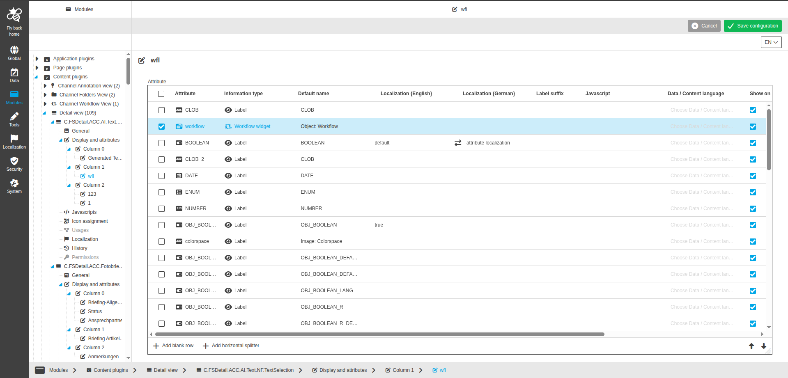Check the ENUM row selection checkbox
This screenshot has width=788, height=378.
(x=161, y=192)
